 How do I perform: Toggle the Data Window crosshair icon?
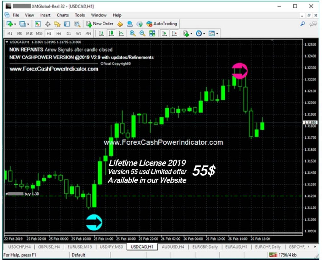click(x=48, y=24)
